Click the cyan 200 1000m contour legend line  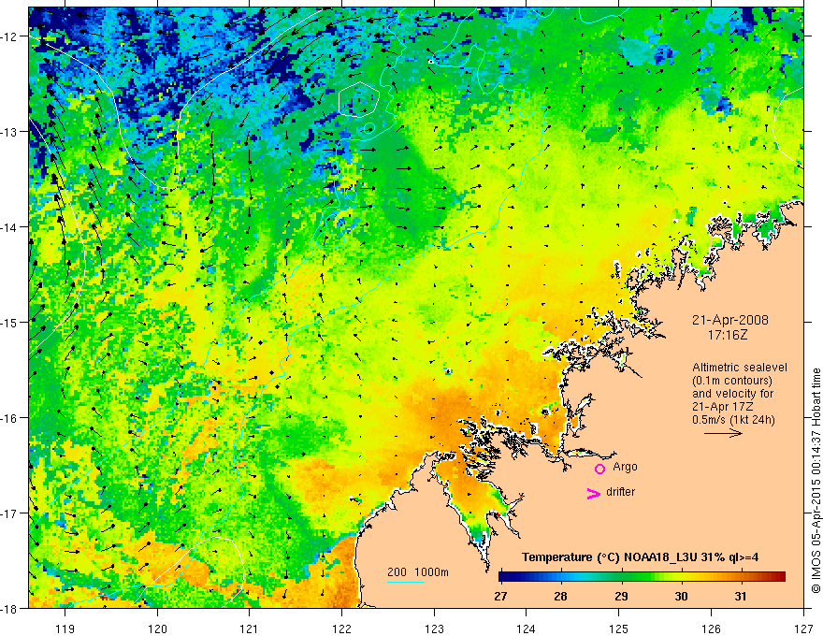point(406,582)
